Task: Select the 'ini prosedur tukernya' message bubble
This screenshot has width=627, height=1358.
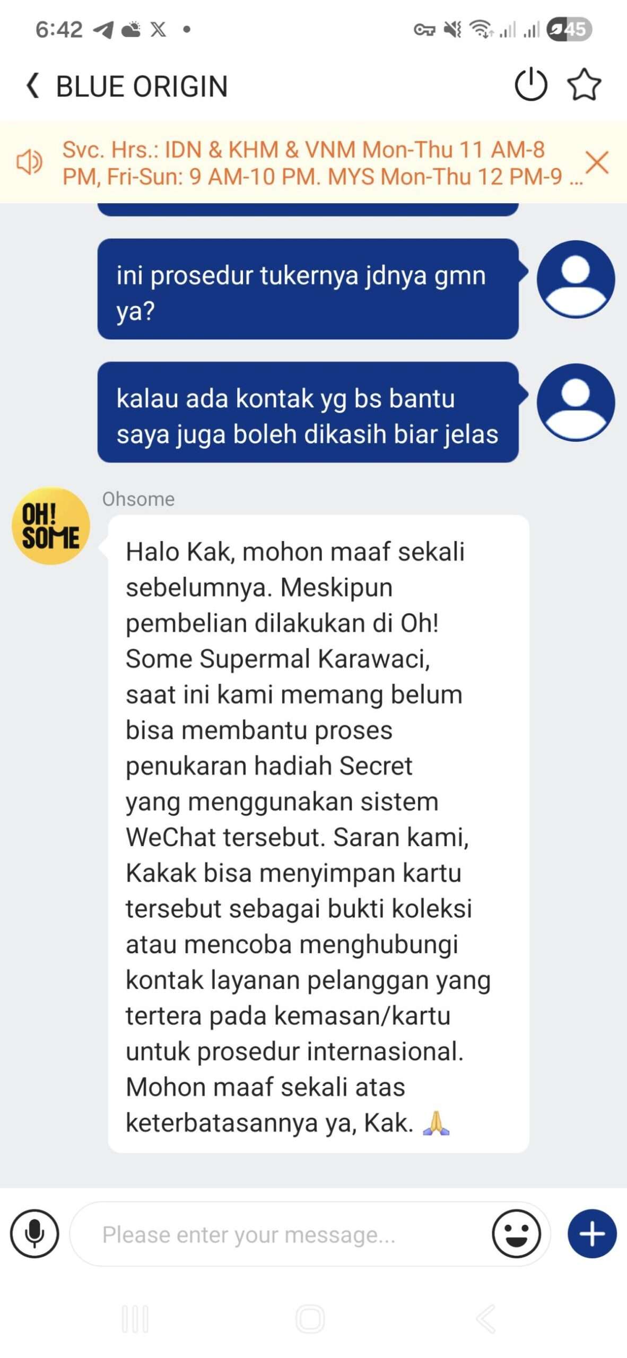Action: [308, 289]
